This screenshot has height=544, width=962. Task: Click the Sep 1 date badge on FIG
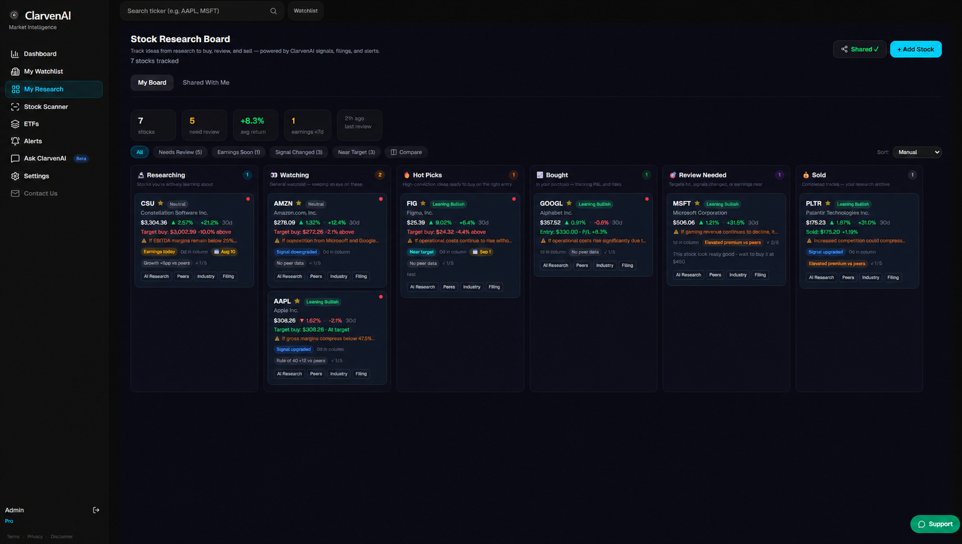point(481,252)
